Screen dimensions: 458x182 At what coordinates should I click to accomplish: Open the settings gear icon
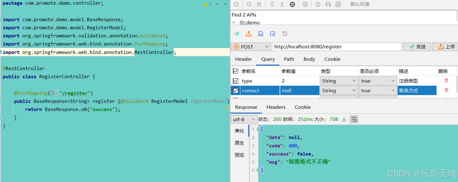(x=305, y=5)
